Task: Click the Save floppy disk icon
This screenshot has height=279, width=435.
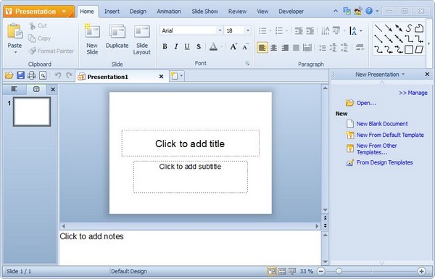Action: pyautogui.click(x=20, y=75)
